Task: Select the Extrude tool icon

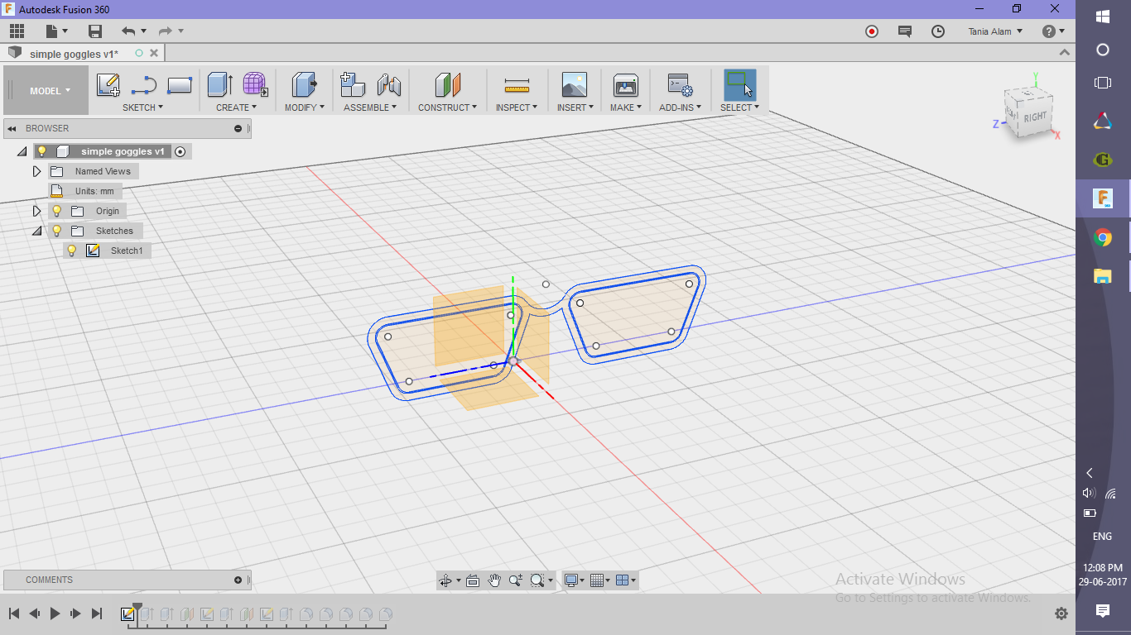Action: (219, 84)
